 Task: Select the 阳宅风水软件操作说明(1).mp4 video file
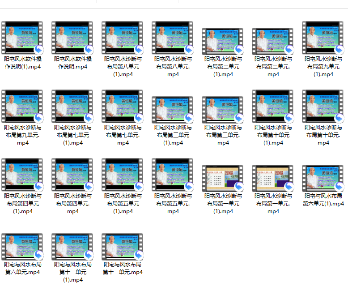(x=22, y=38)
